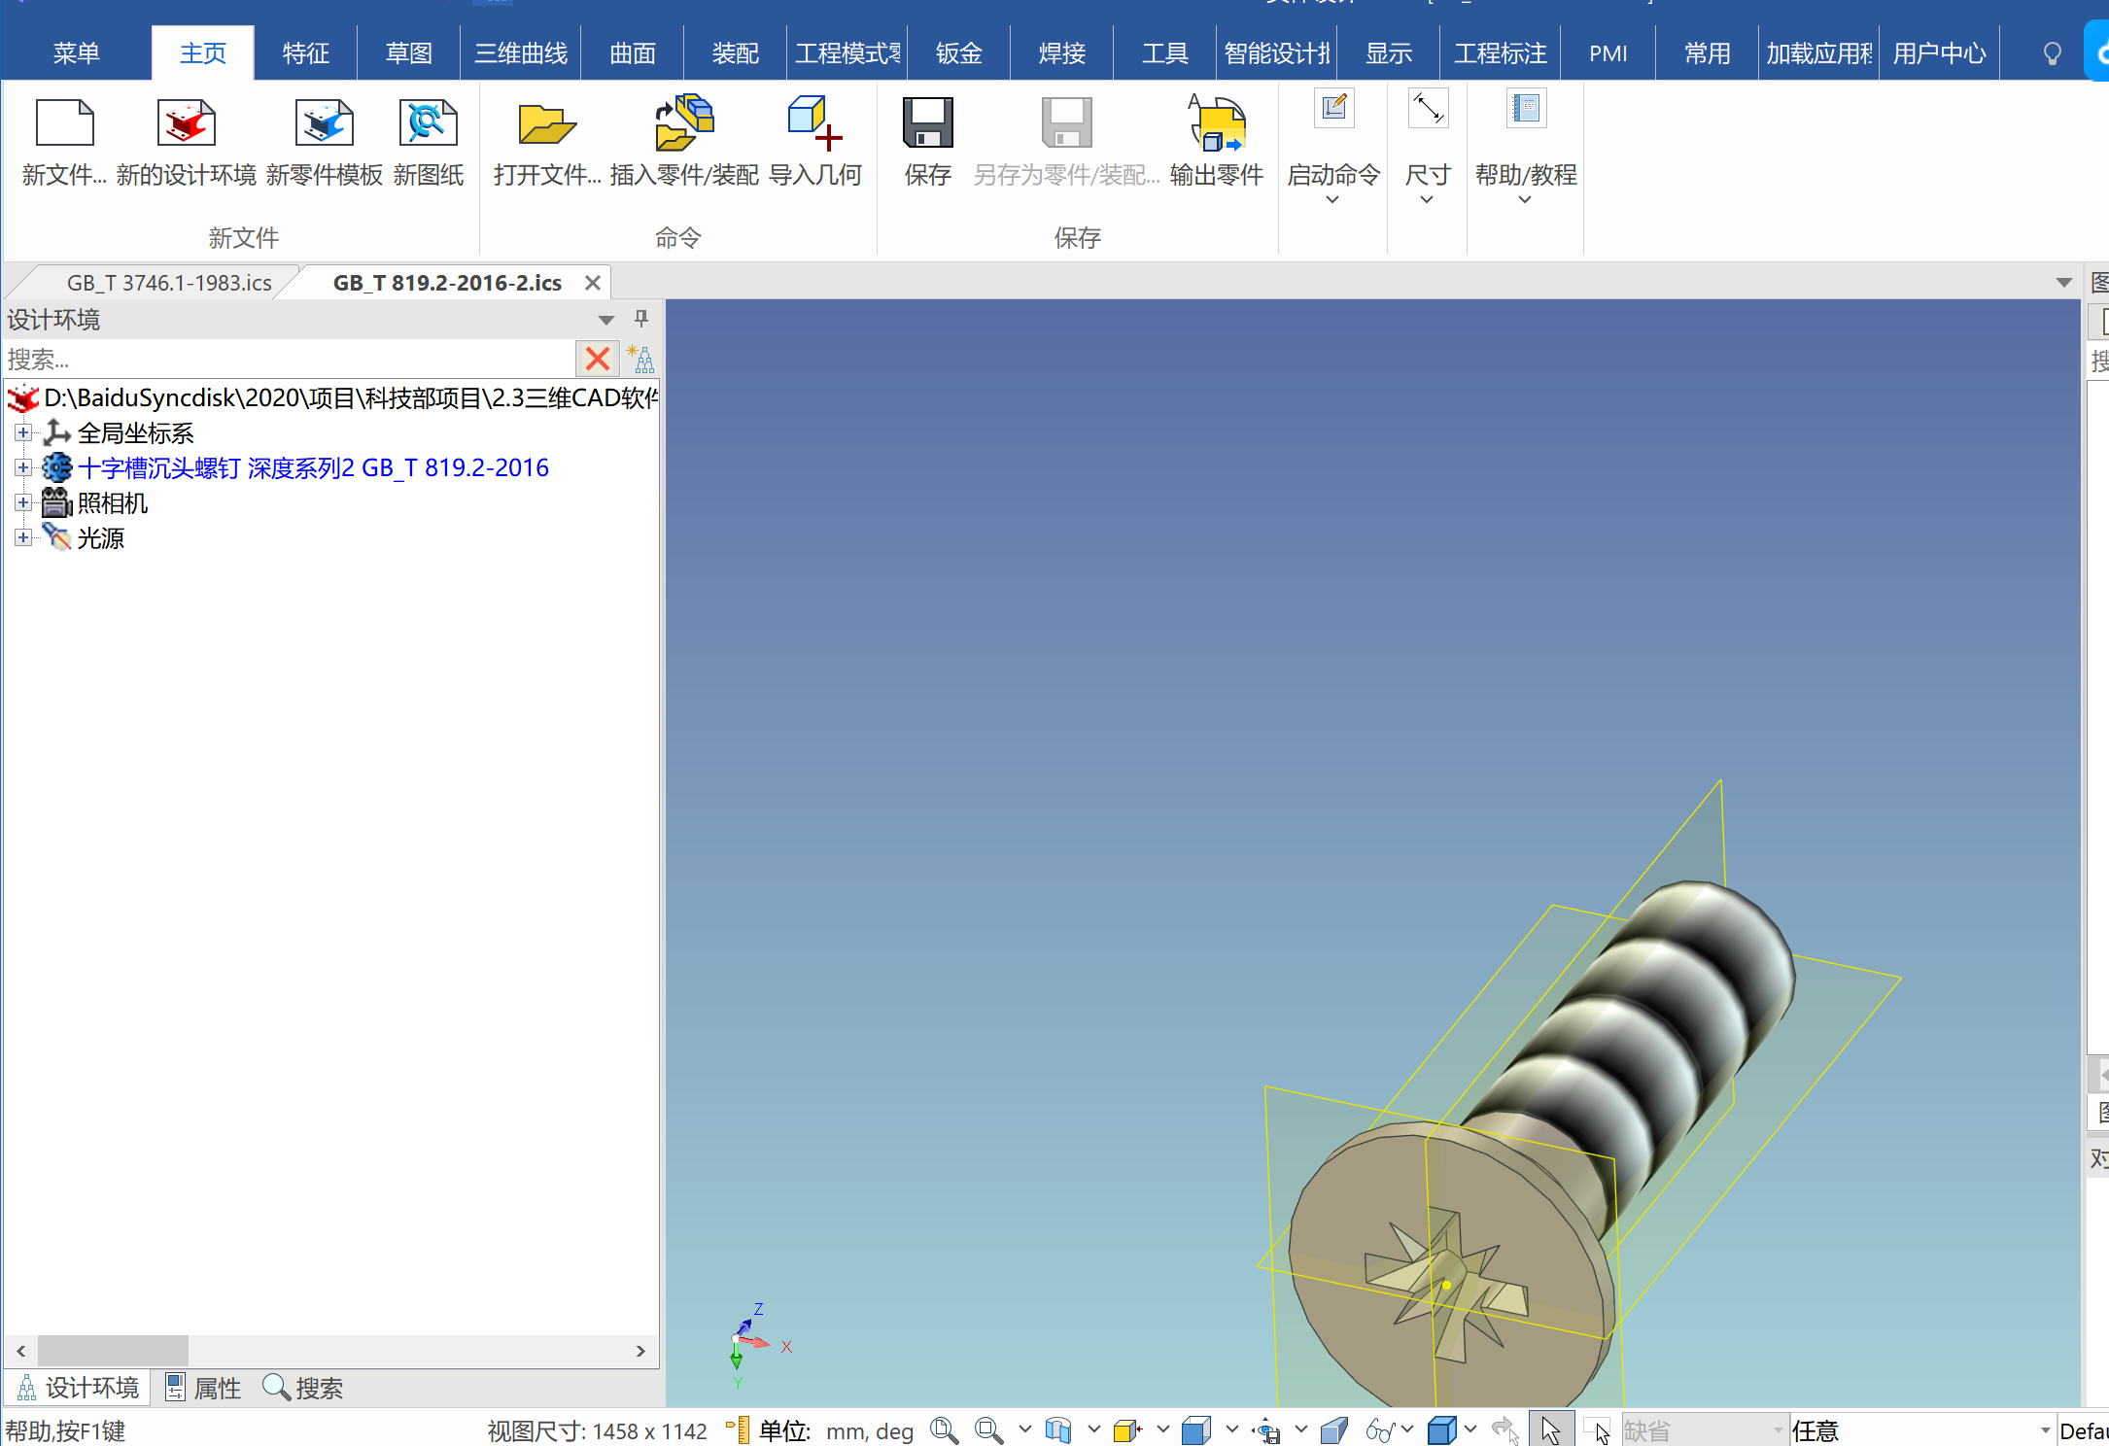Screen dimensions: 2109x1446
Task: Click the tree panel horizontal scrollbar thumb
Action: (x=113, y=1351)
